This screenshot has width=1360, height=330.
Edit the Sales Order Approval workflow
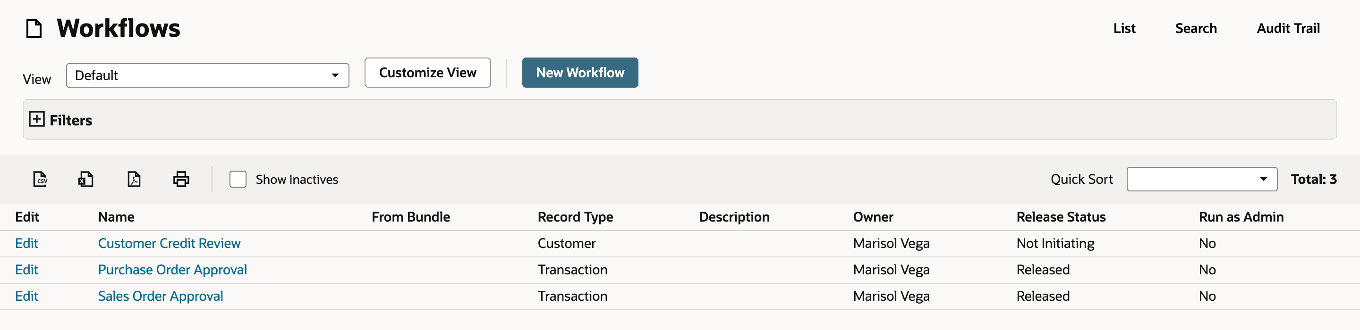click(26, 296)
